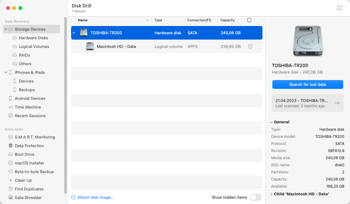Click the Available value 166,25 GB
The width and height of the screenshot is (350, 204).
pos(335,186)
